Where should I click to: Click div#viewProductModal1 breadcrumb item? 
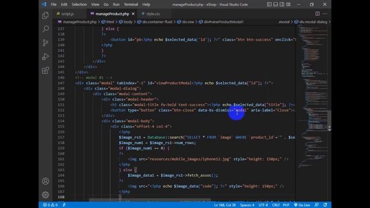coord(224,22)
